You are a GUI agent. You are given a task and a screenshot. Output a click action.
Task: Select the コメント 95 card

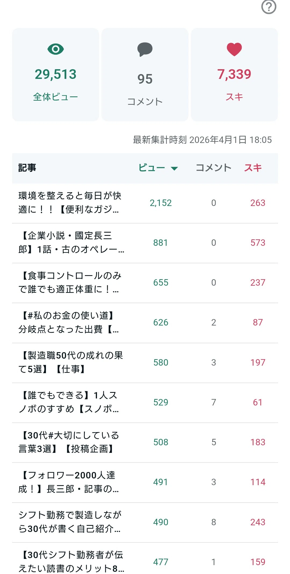(145, 75)
